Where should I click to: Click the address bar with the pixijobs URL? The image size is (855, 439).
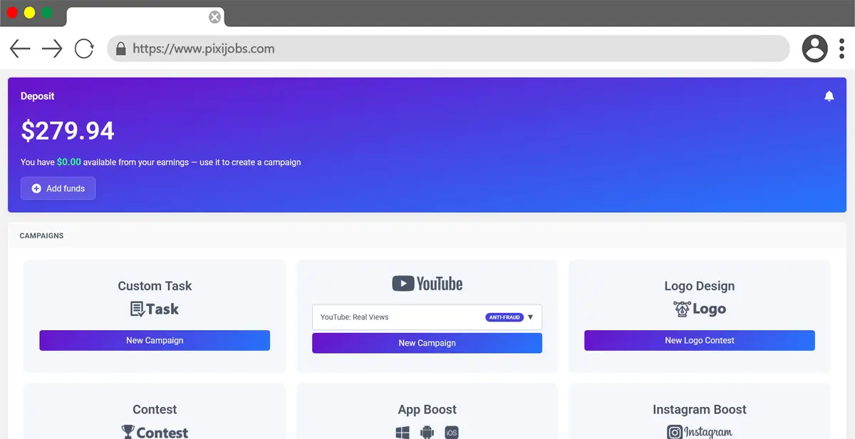tap(448, 49)
